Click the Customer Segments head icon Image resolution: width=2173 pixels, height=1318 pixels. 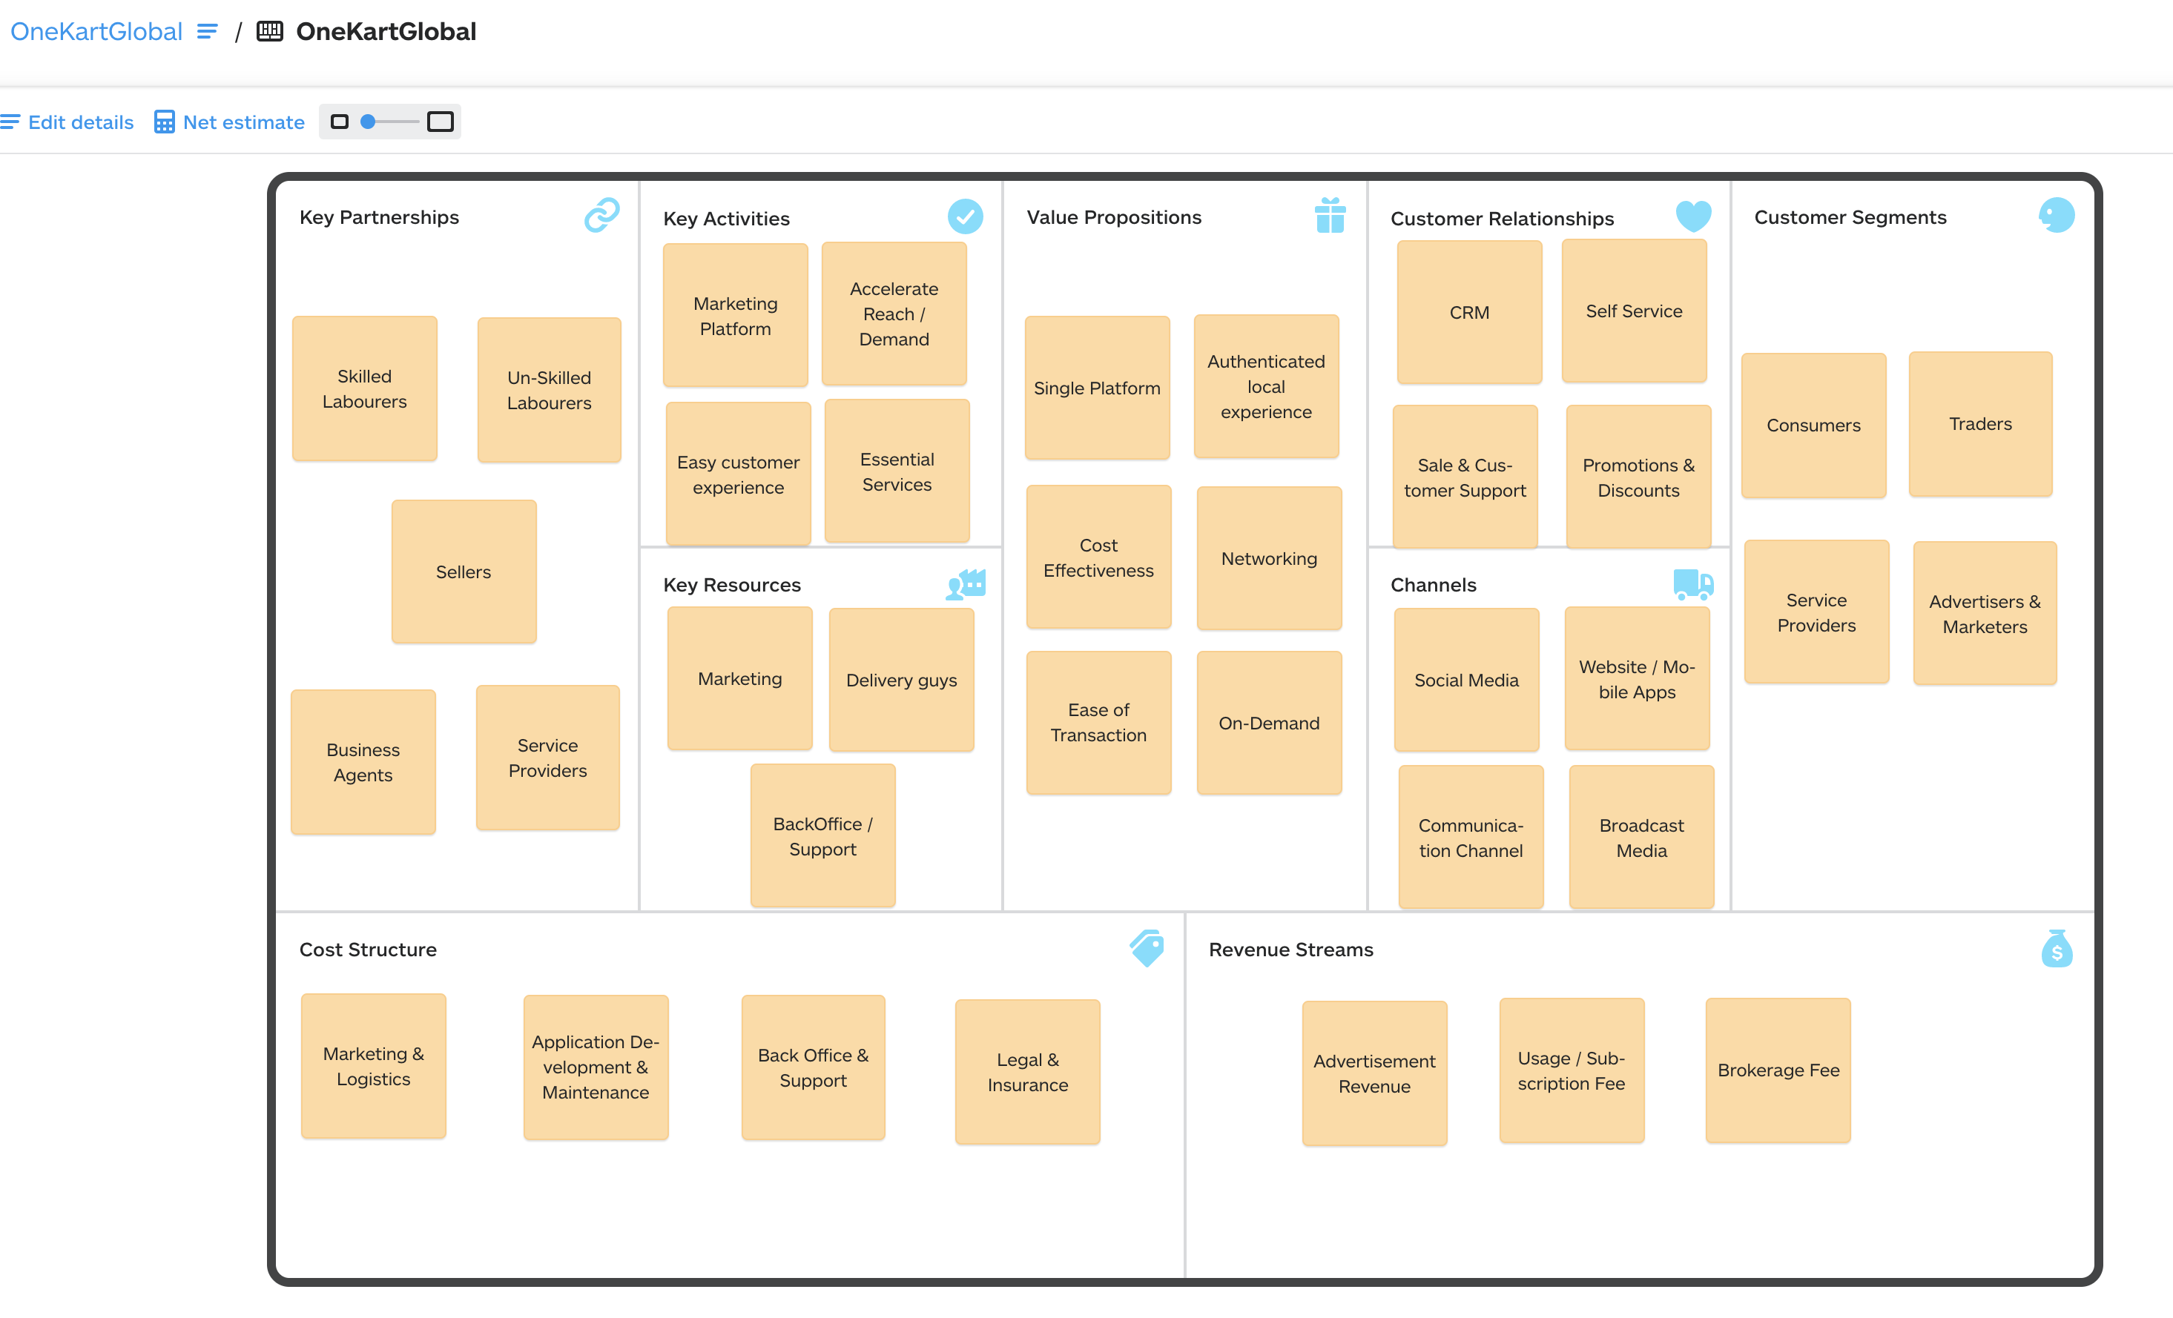click(2056, 215)
